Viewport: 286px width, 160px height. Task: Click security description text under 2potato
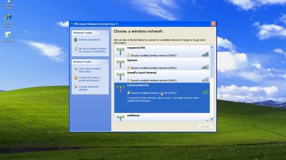pyautogui.click(x=154, y=68)
